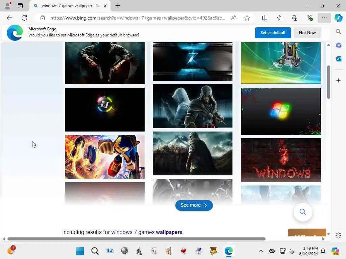
Task: Open the cracked glass Vista wallpaper
Action: [x=281, y=63]
